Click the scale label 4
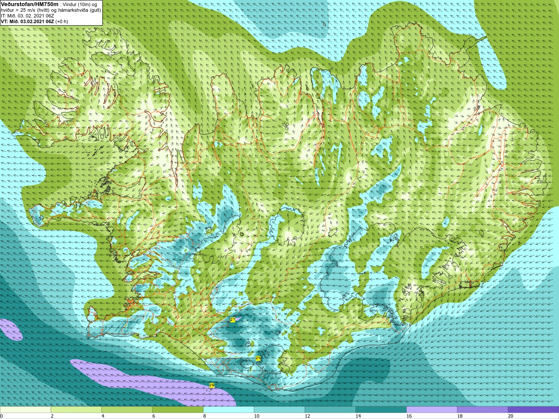Screen dimensions: 559x419 (x=103, y=416)
